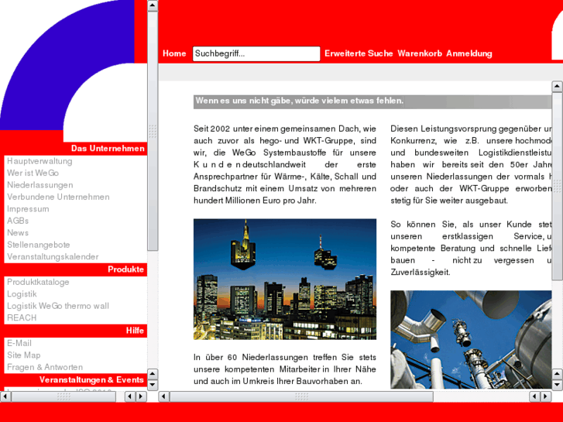Screen dimensions: 563x422
Task: Click the Frankfurt skyline night image
Action: tap(285, 279)
